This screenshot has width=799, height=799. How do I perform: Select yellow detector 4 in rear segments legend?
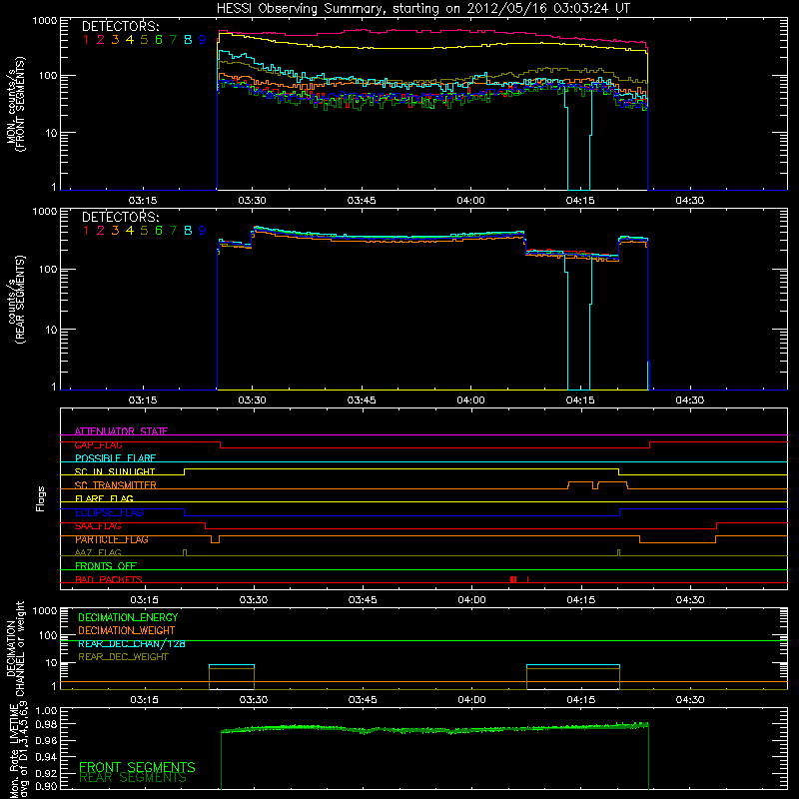coord(130,231)
